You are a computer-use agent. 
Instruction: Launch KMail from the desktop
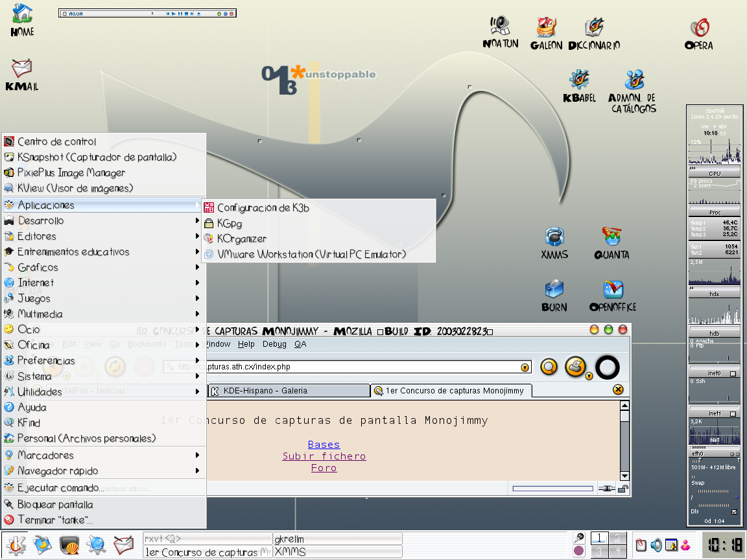[22, 75]
